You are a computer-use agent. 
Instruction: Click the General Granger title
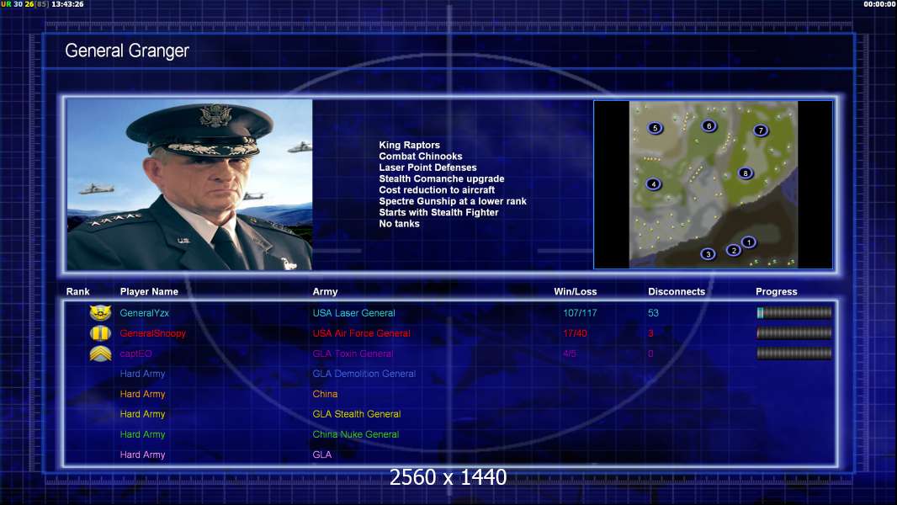pyautogui.click(x=127, y=50)
